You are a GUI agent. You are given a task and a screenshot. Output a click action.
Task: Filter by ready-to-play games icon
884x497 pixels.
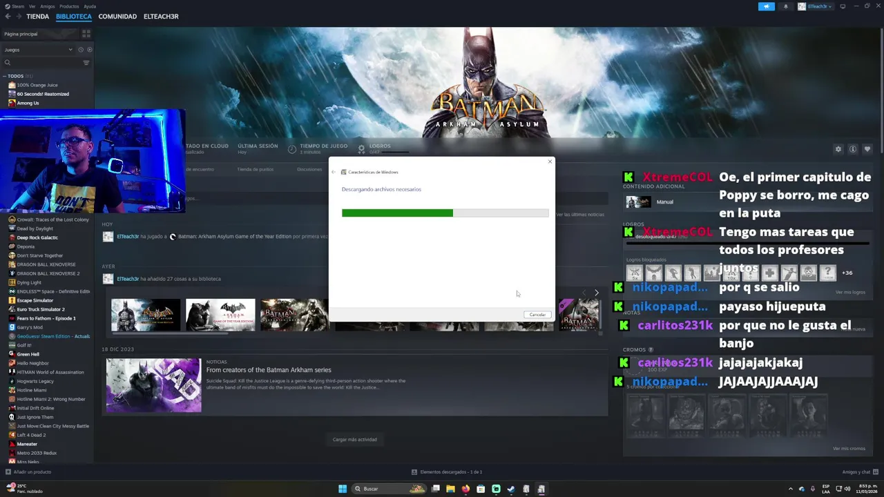click(x=89, y=50)
